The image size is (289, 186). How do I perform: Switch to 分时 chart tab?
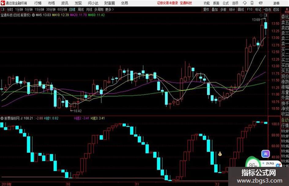(x=10, y=9)
